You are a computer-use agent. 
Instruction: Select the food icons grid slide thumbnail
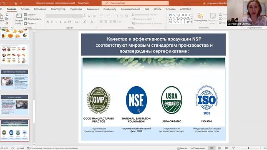point(14,55)
